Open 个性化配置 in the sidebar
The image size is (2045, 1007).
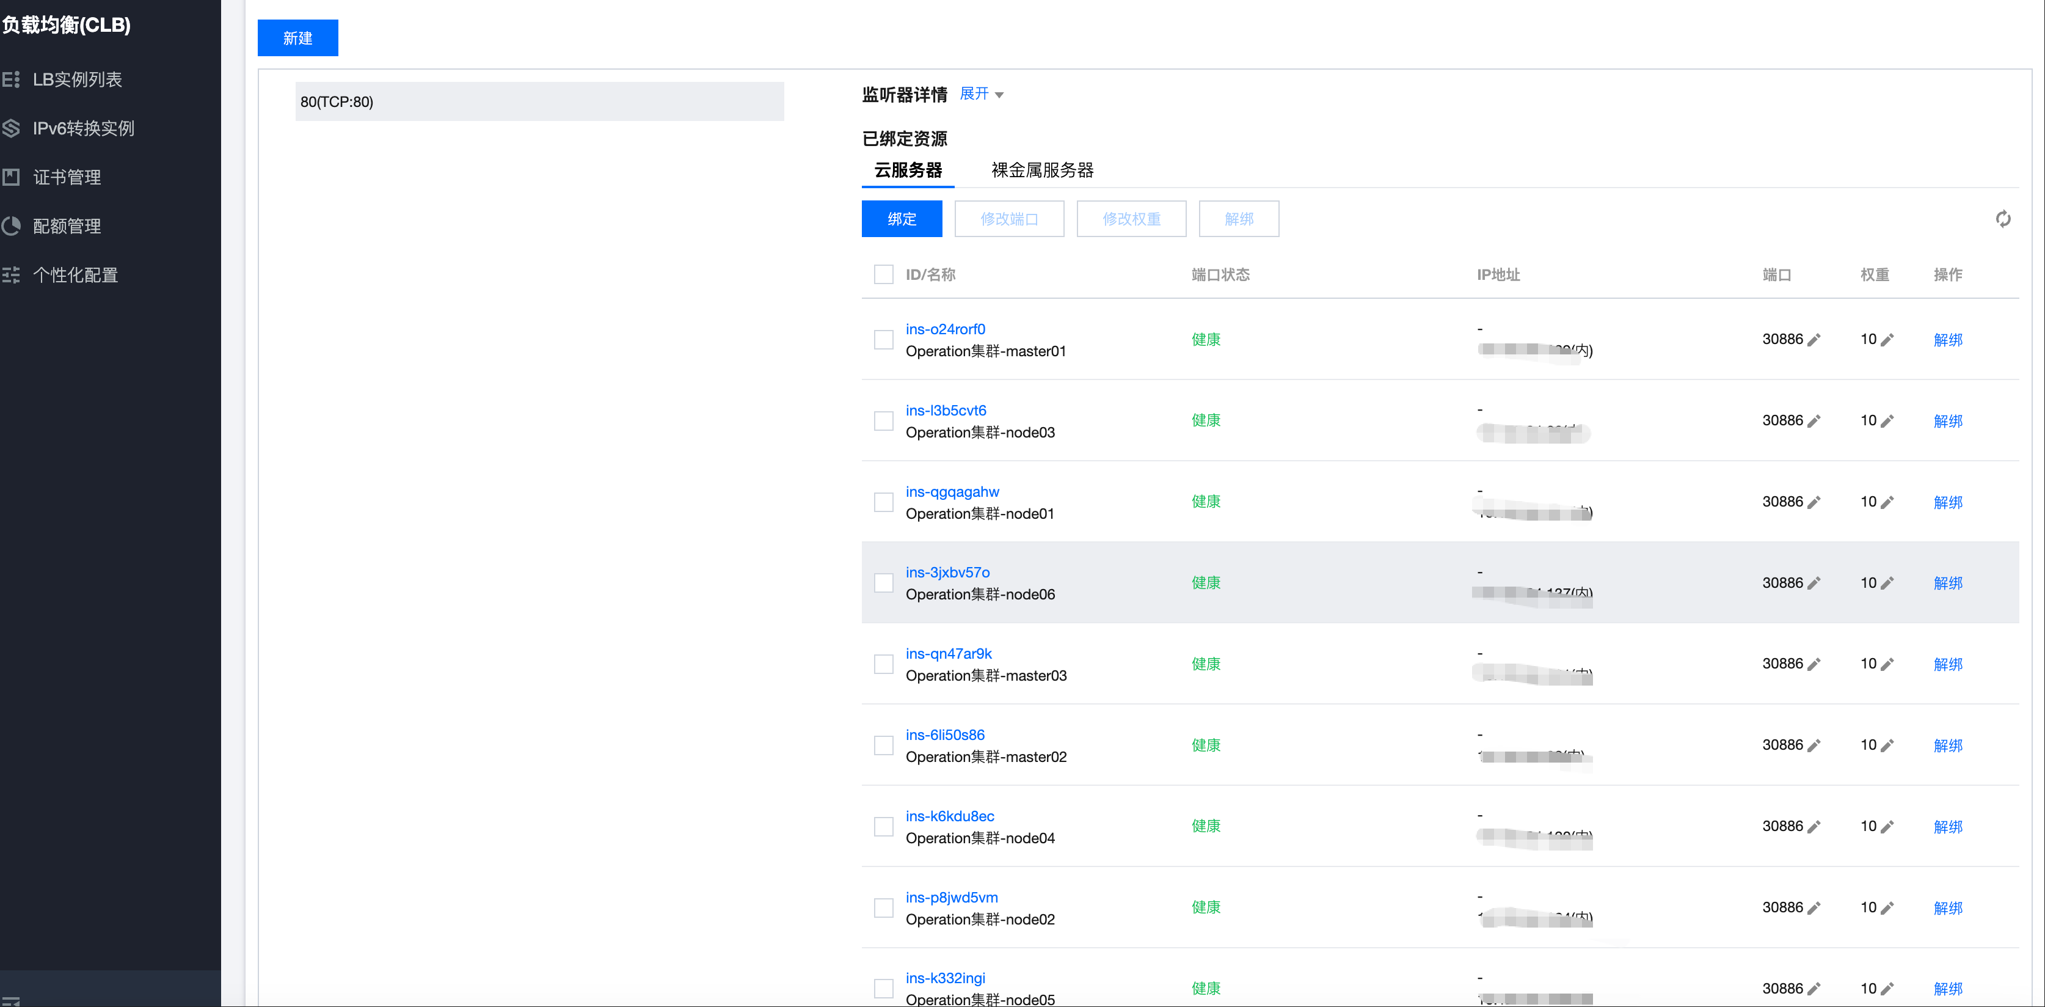pyautogui.click(x=75, y=275)
